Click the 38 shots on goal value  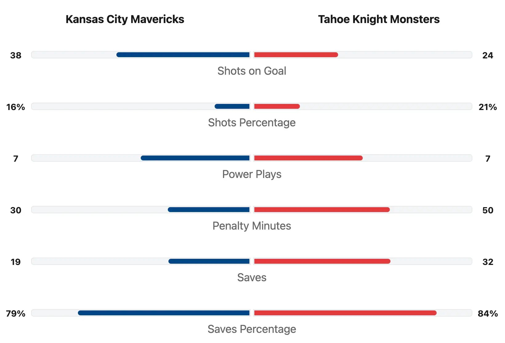[x=16, y=56]
